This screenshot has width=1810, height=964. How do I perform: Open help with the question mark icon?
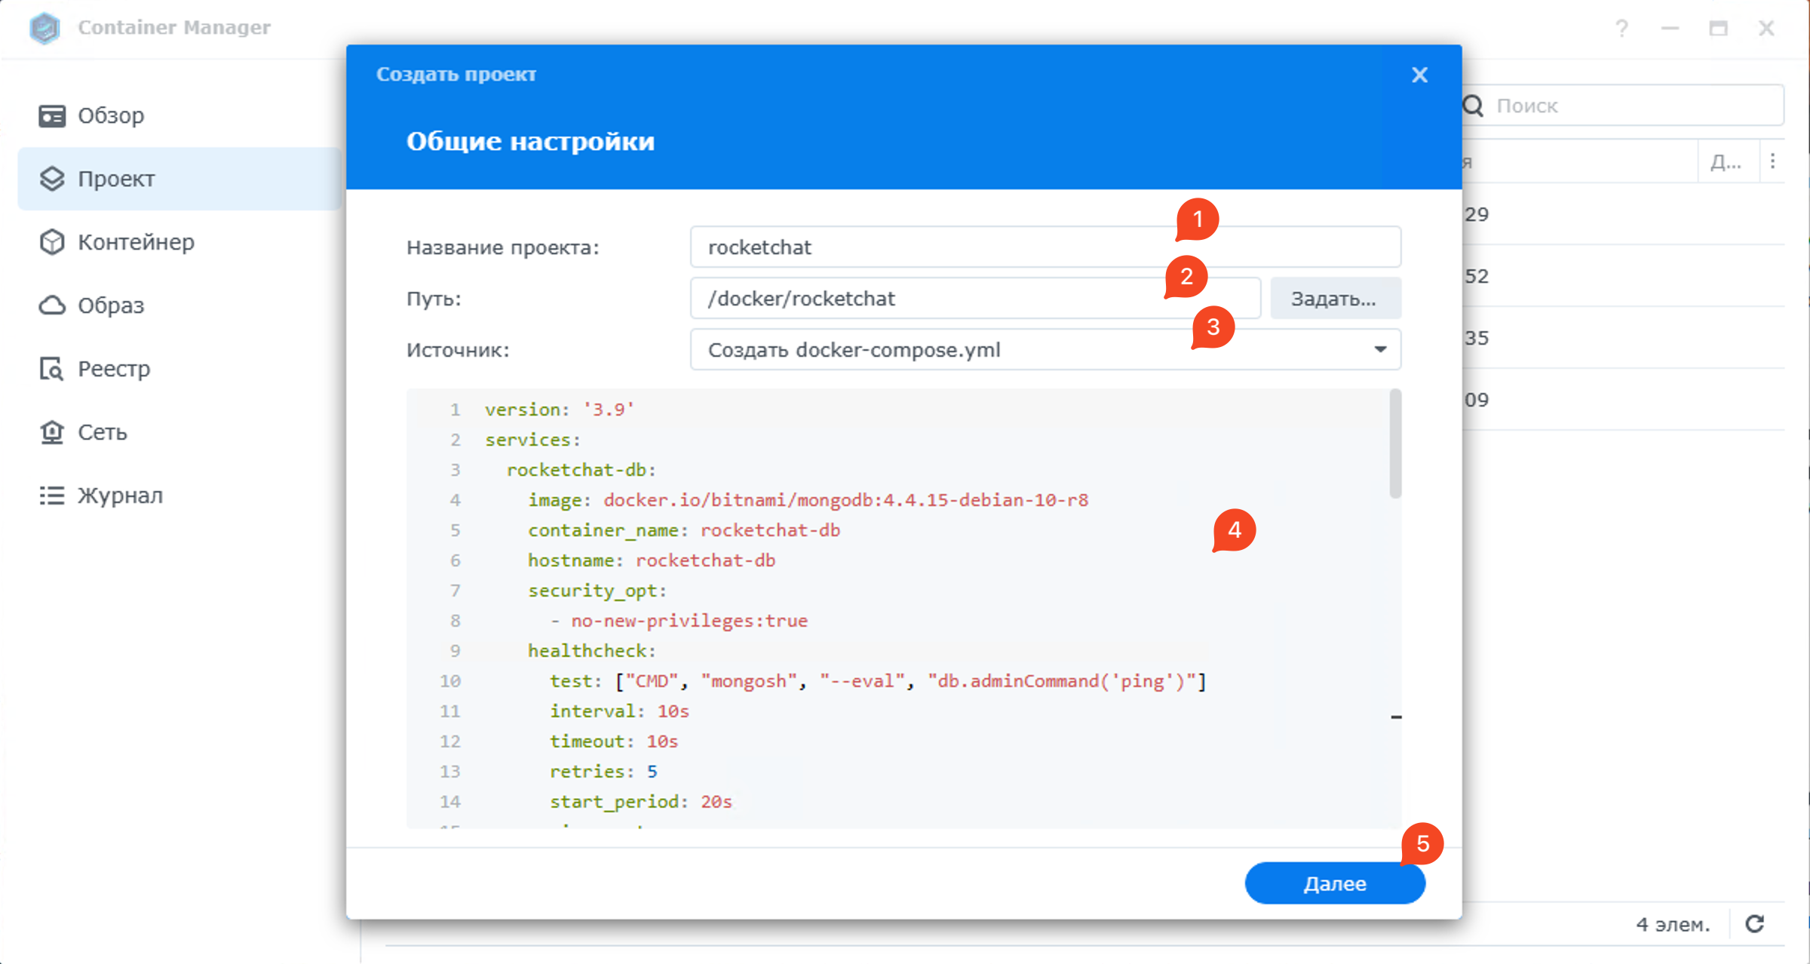click(1621, 29)
